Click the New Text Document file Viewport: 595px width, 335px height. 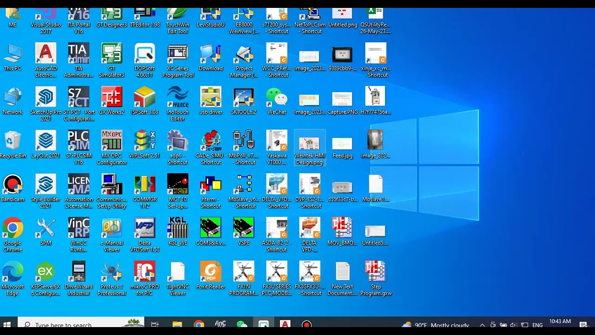(343, 279)
